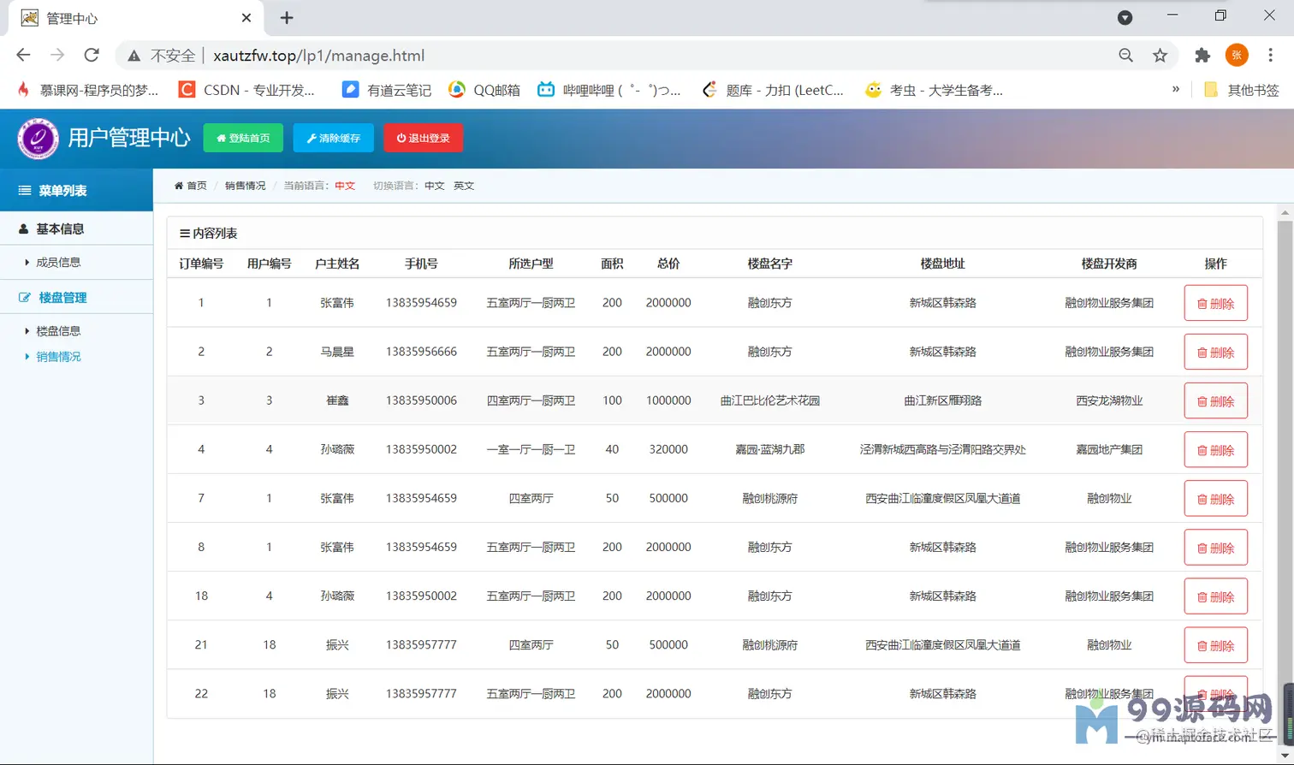Open the insecure site warning icon
Viewport: 1294px width, 765px height.
coord(134,56)
